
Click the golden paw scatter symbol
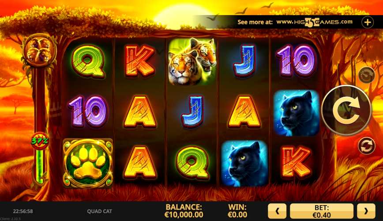click(88, 163)
